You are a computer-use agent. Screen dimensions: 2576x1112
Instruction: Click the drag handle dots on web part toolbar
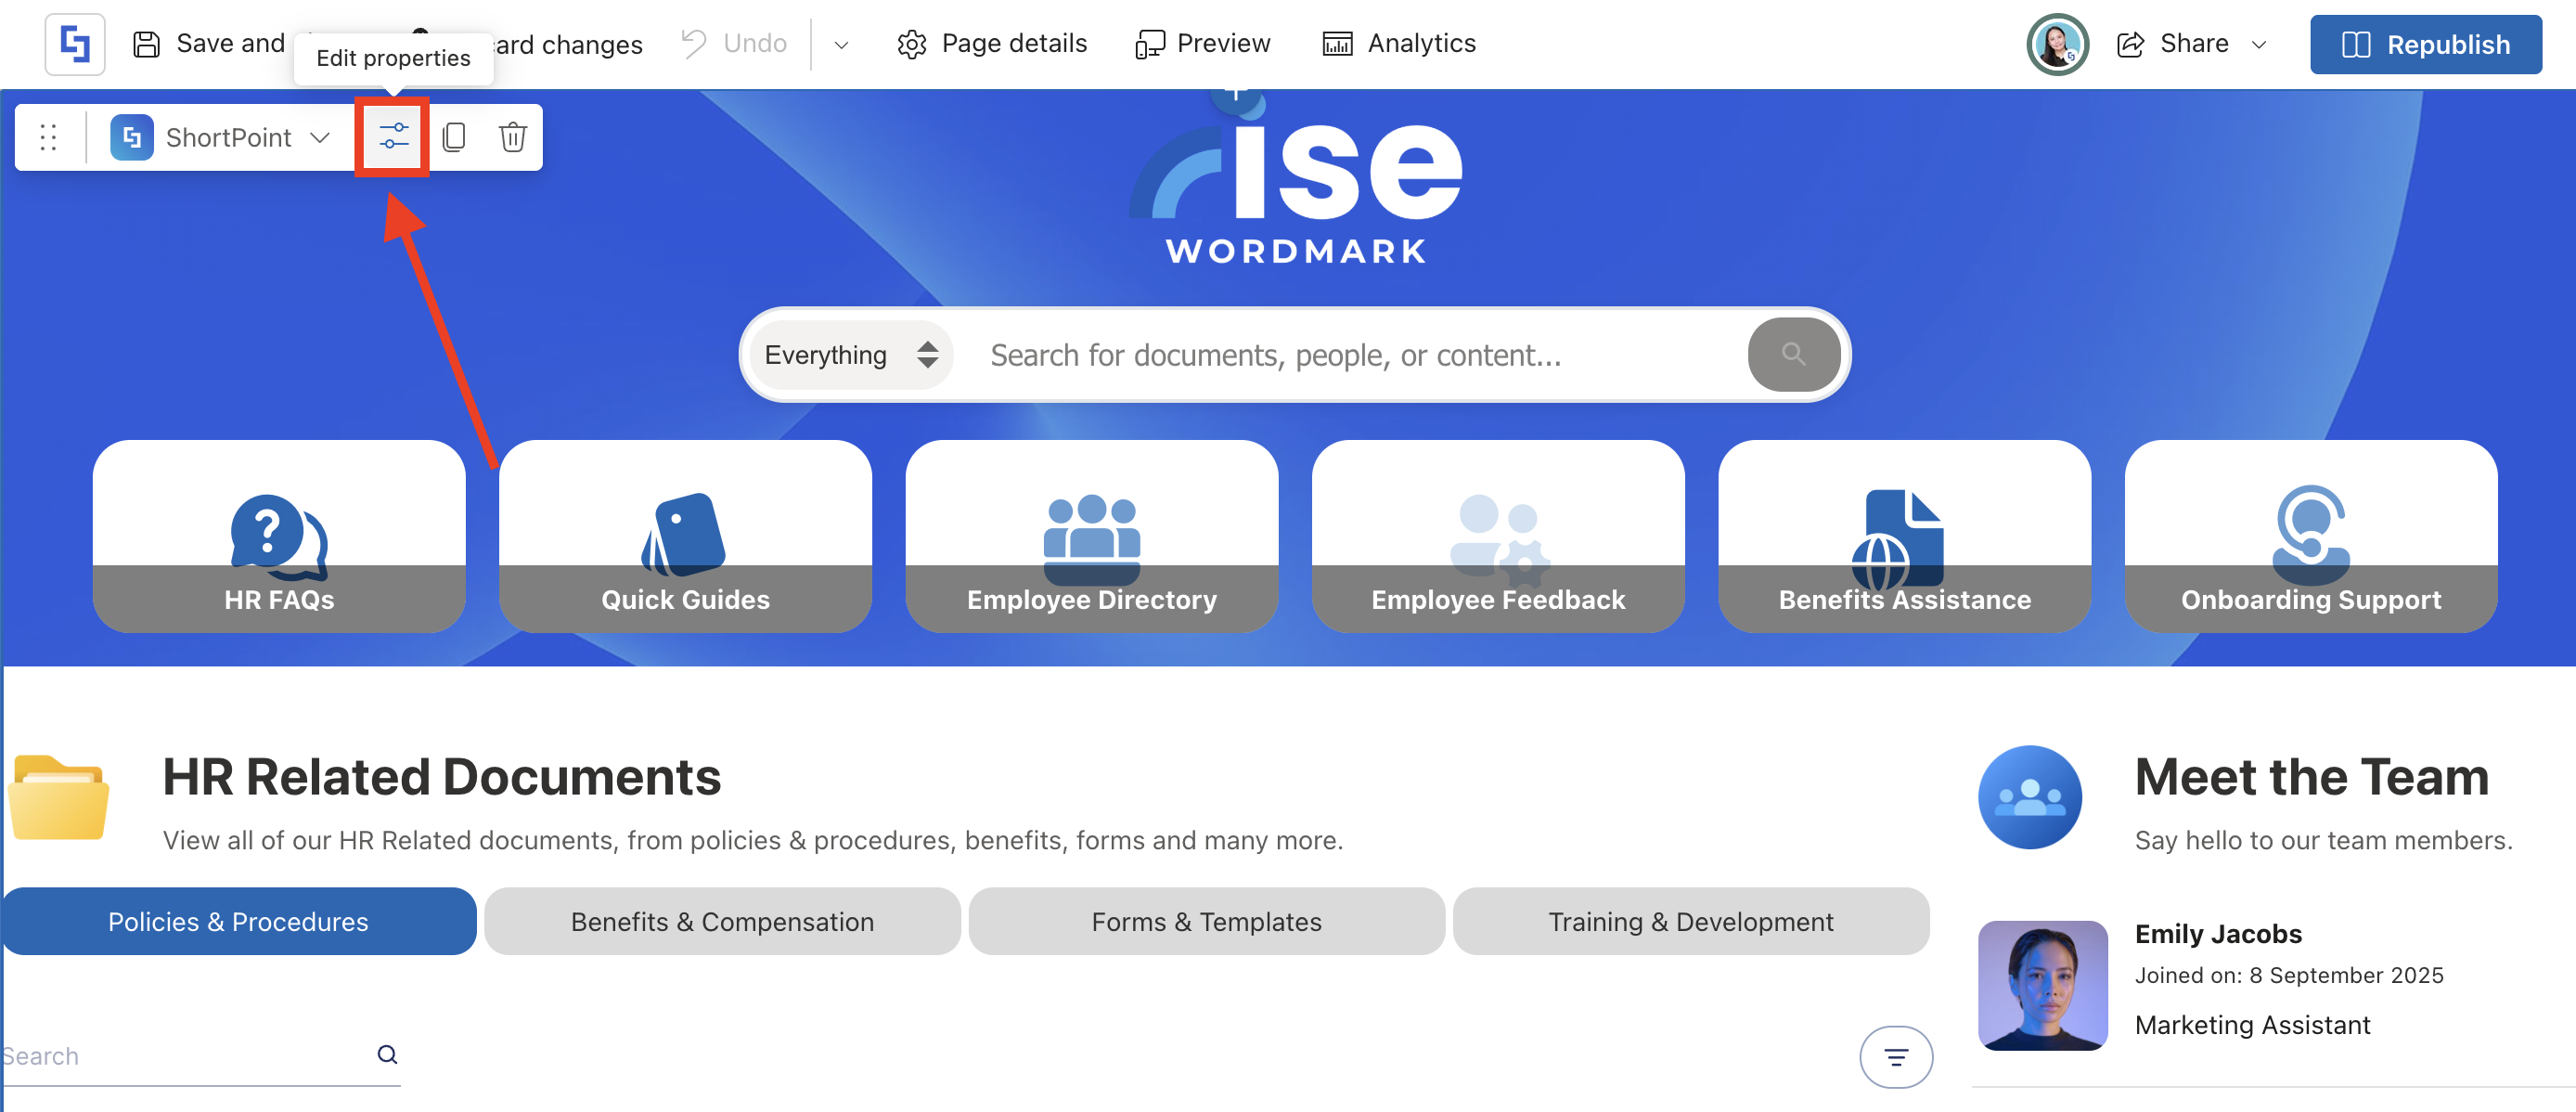[48, 137]
